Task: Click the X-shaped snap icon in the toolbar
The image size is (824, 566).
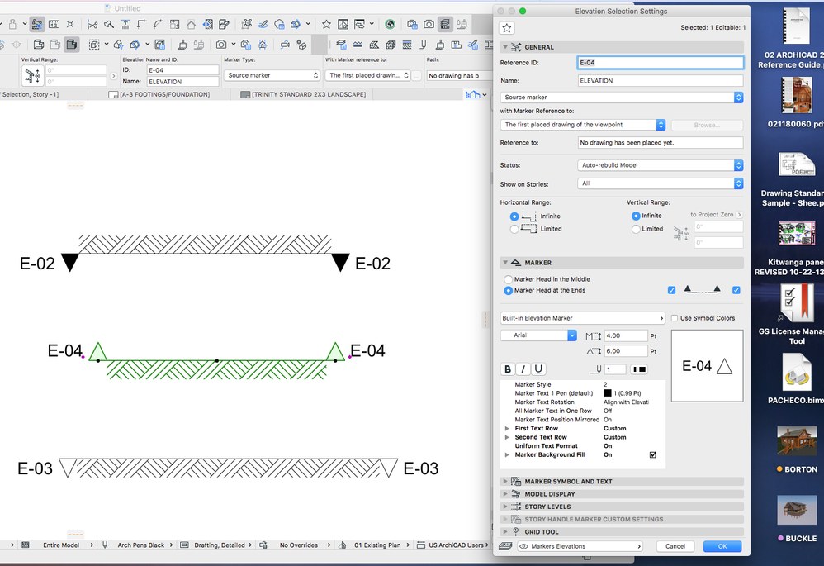Action: point(70,24)
